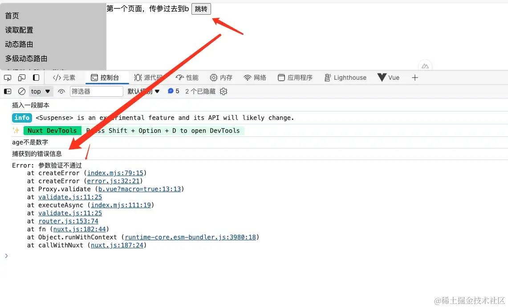The image size is (508, 308).
Task: Toggle the console sidebar icon
Action: pyautogui.click(x=8, y=91)
